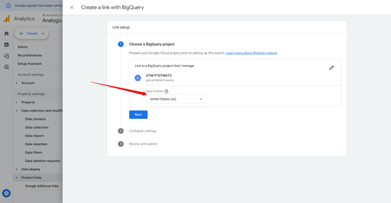The width and height of the screenshot is (391, 203).
Task: Expand the Property section arrow
Action: tap(16, 102)
